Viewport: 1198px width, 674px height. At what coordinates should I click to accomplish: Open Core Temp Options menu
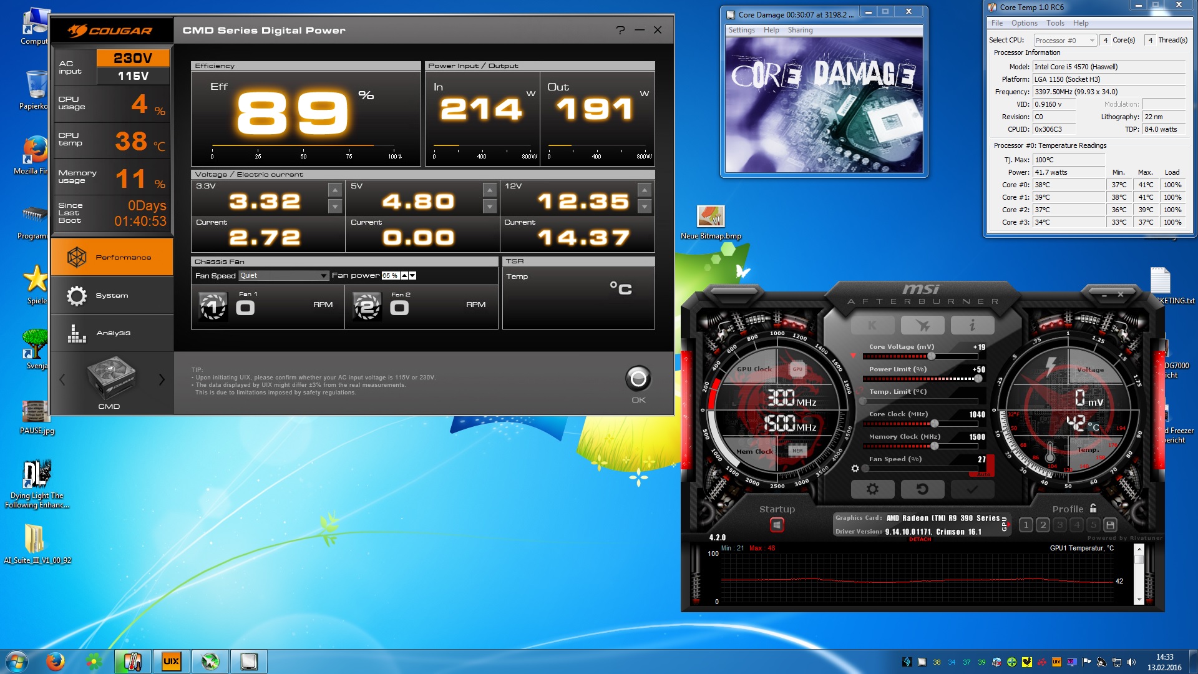pyautogui.click(x=1024, y=23)
